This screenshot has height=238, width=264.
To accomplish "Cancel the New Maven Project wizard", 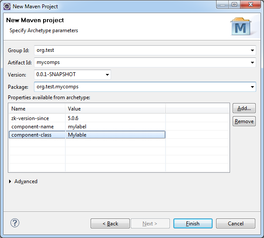I will click(236, 224).
